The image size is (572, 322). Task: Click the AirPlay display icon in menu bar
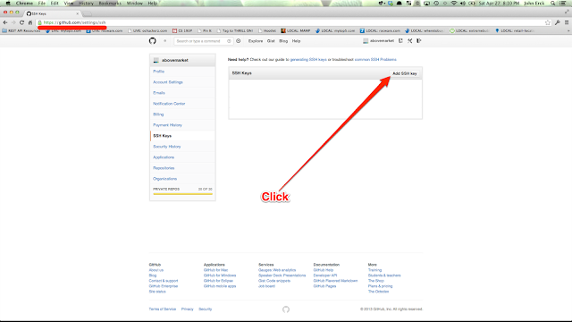point(426,3)
